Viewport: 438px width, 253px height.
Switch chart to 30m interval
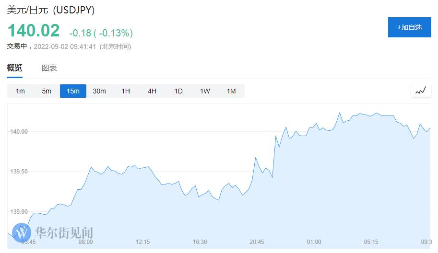[99, 91]
